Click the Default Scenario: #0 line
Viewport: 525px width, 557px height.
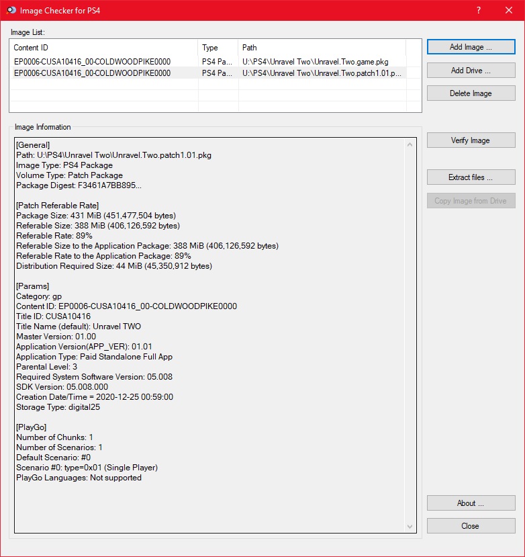coord(53,458)
